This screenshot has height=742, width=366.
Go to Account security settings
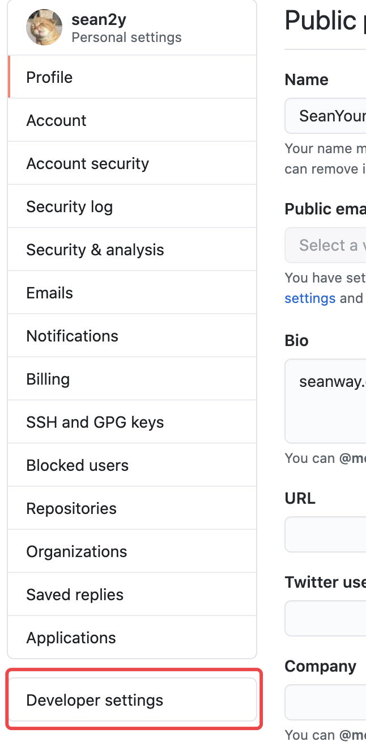[x=87, y=163]
